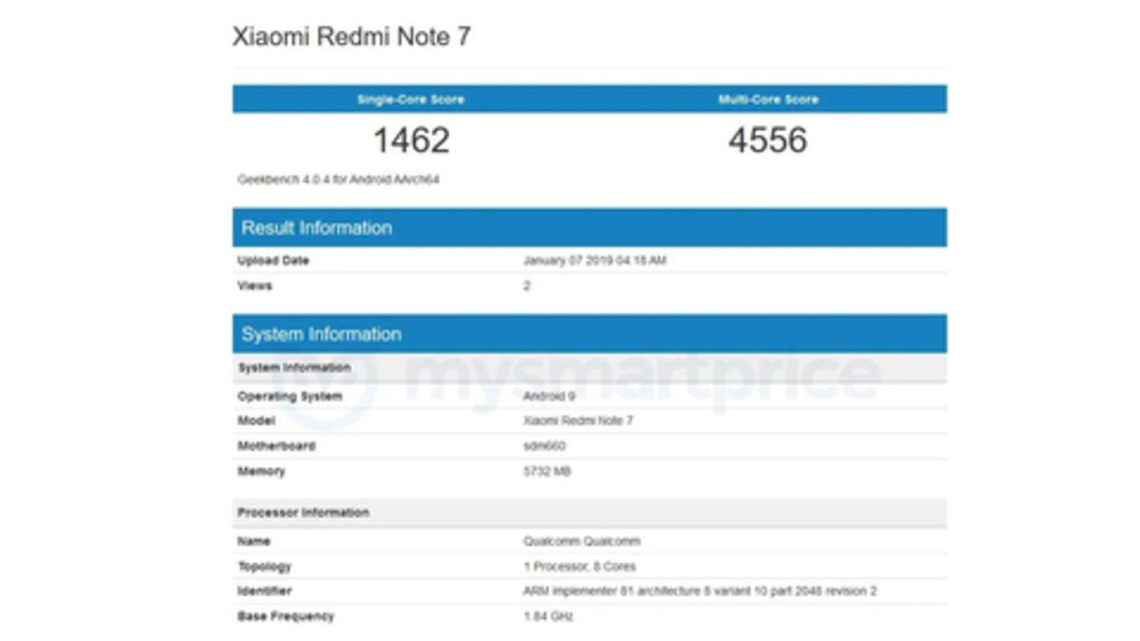Click the Xiaomi Redmi Note 7 page title
This screenshot has height=641, width=1140.
[x=351, y=36]
